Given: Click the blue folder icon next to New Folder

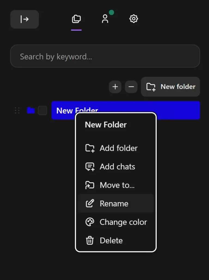Looking at the screenshot, I should click(31, 110).
